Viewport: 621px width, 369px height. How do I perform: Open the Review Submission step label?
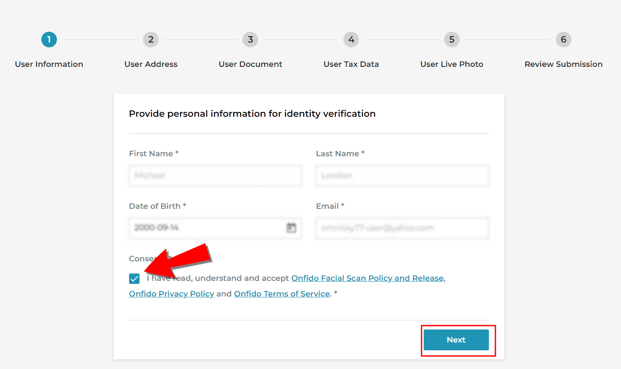pos(564,64)
